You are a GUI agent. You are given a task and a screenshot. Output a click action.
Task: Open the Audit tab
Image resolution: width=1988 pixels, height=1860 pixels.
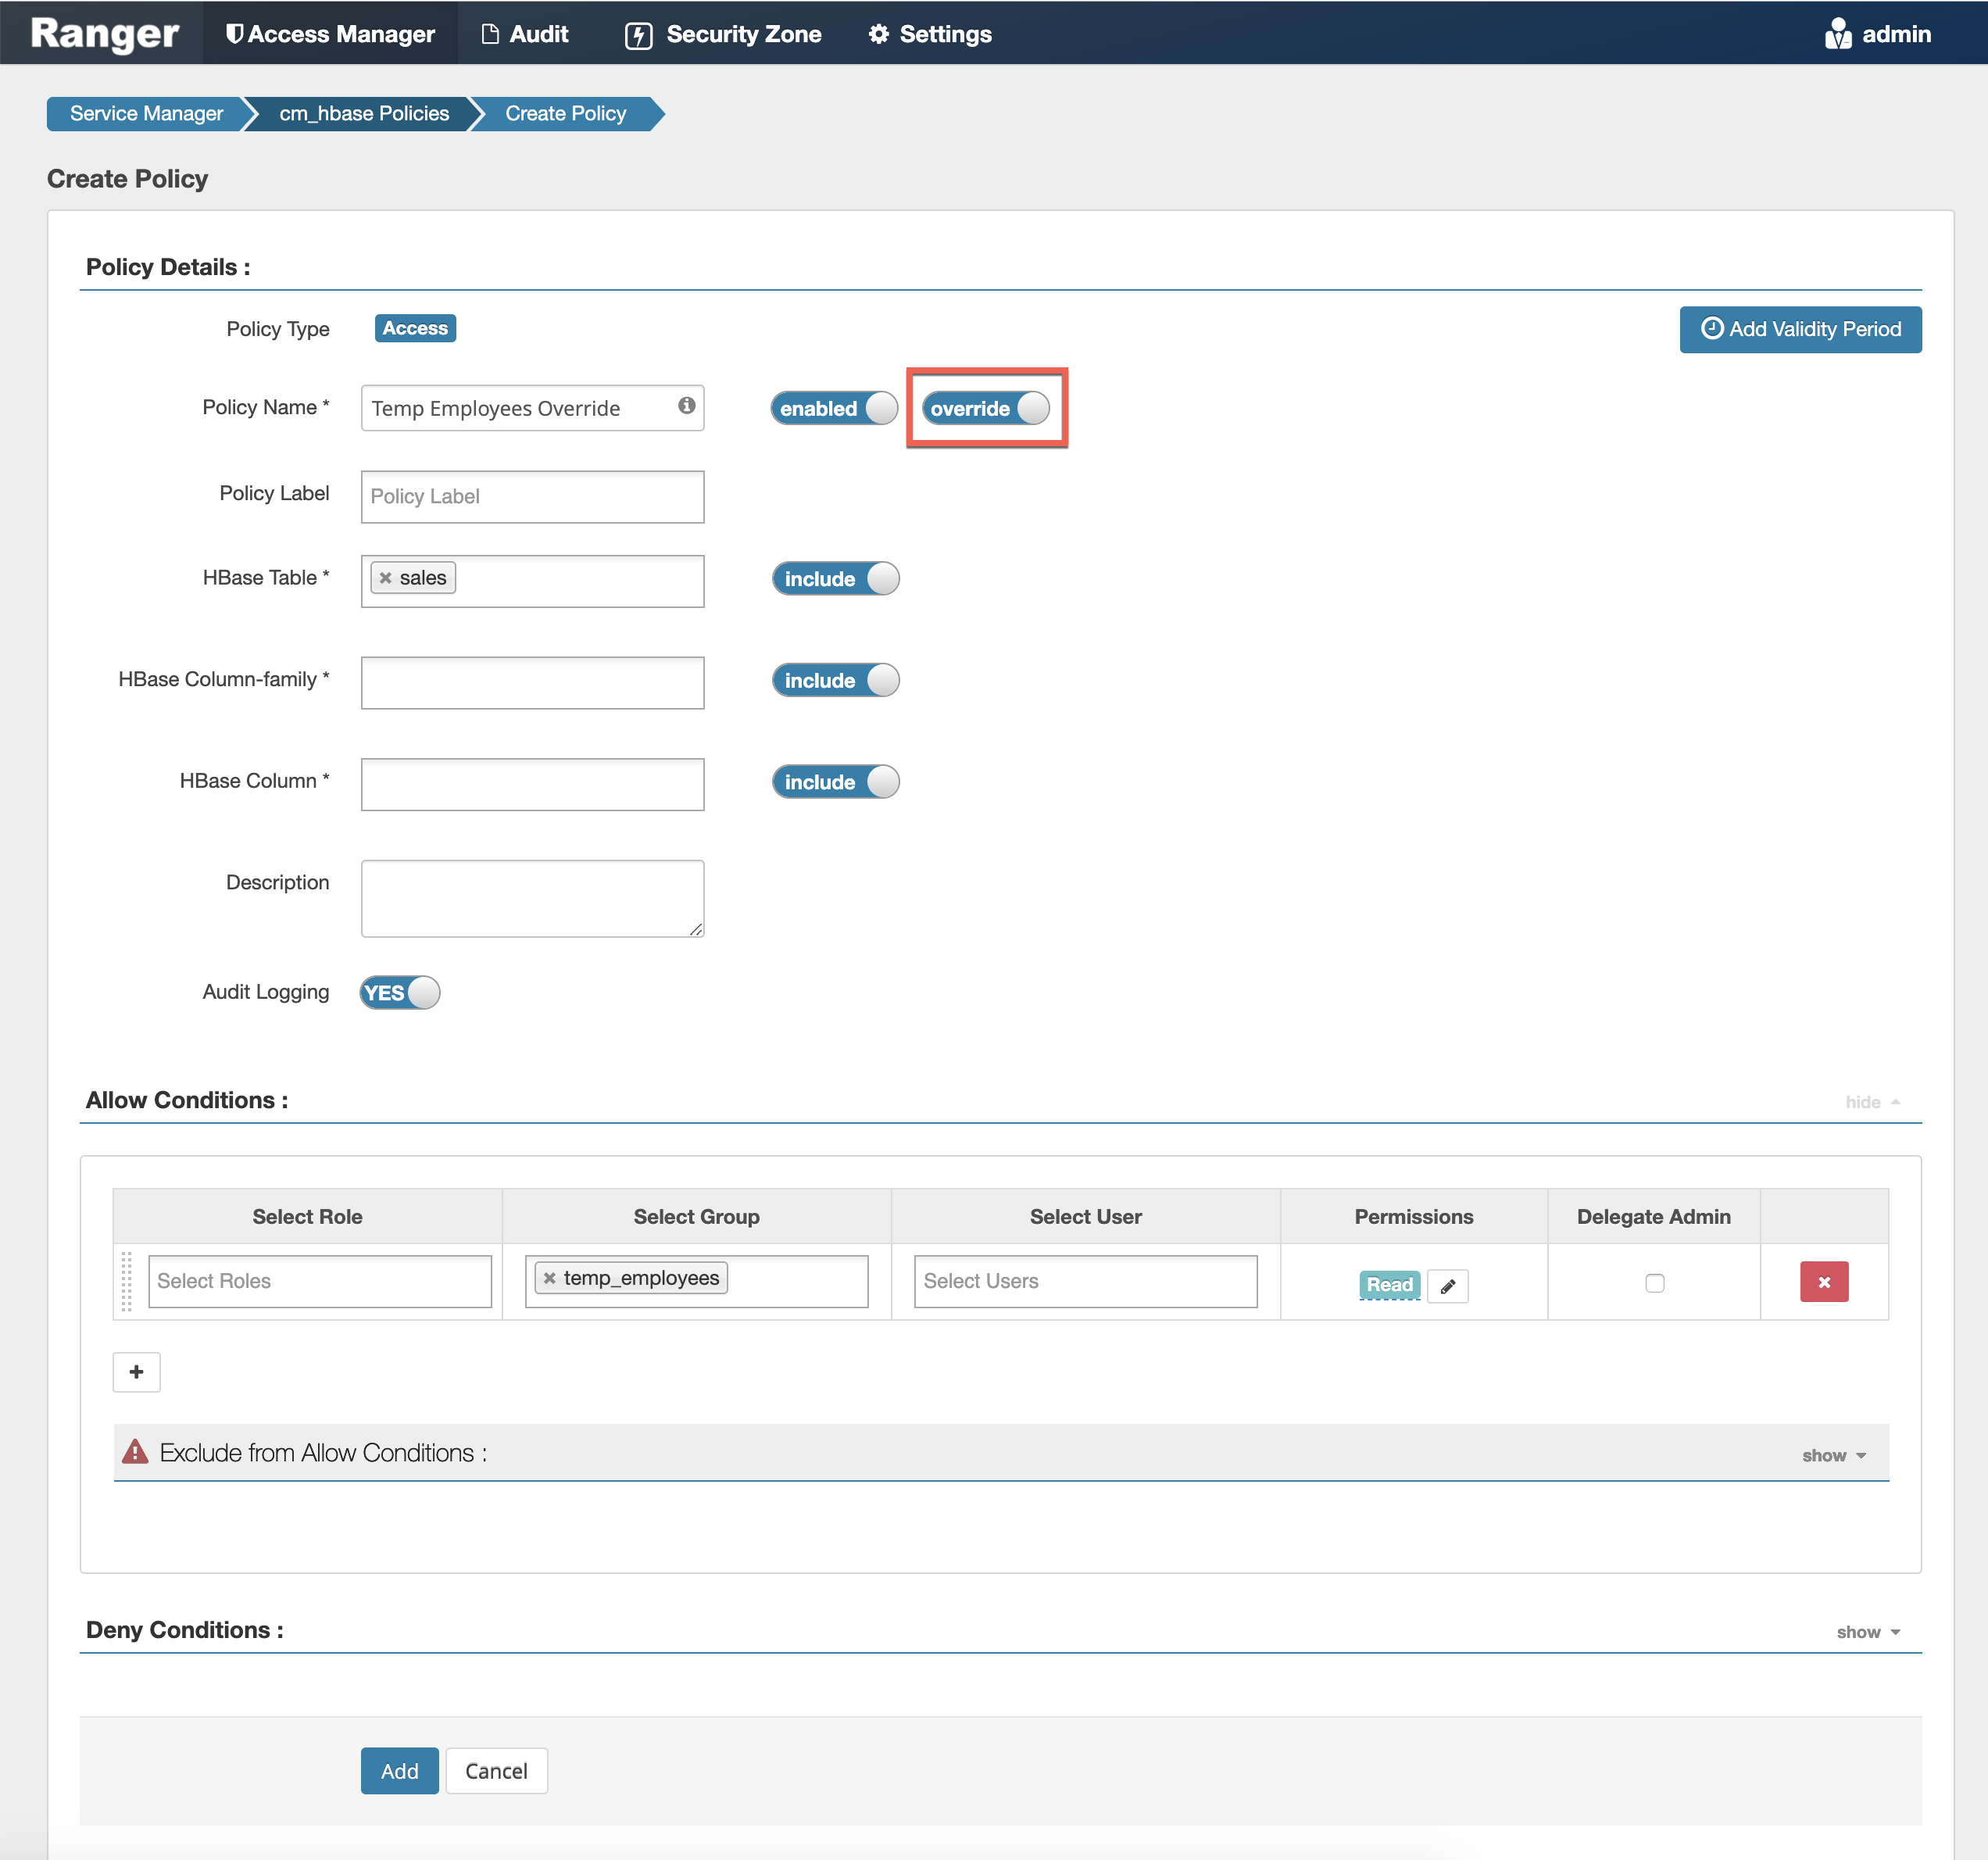point(525,34)
